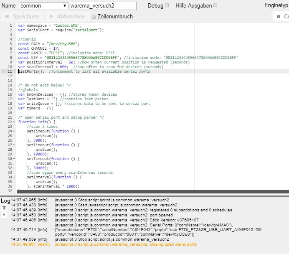Click the PATH value "/dev/ttyUSB0"

pos(63,44)
